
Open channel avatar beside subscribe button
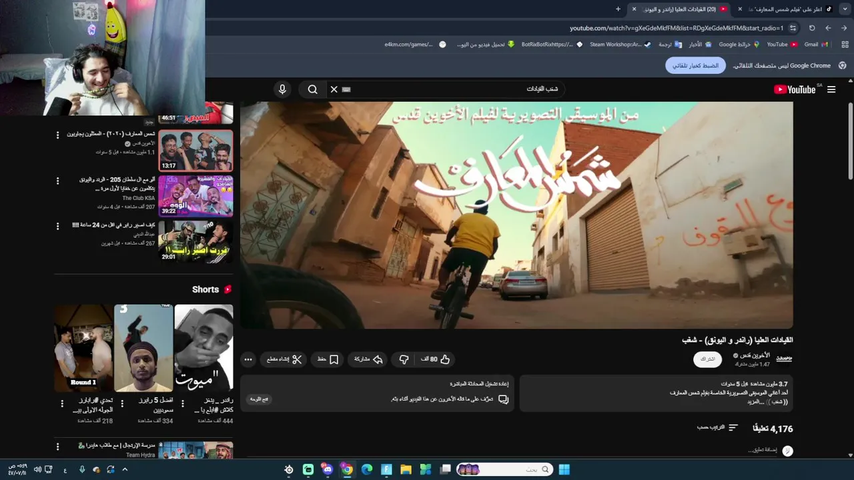click(x=783, y=359)
